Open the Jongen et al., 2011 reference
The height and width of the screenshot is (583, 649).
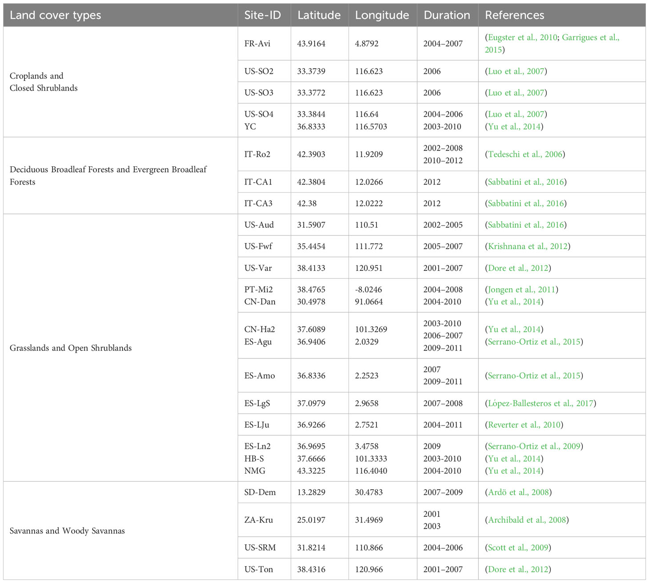522,289
